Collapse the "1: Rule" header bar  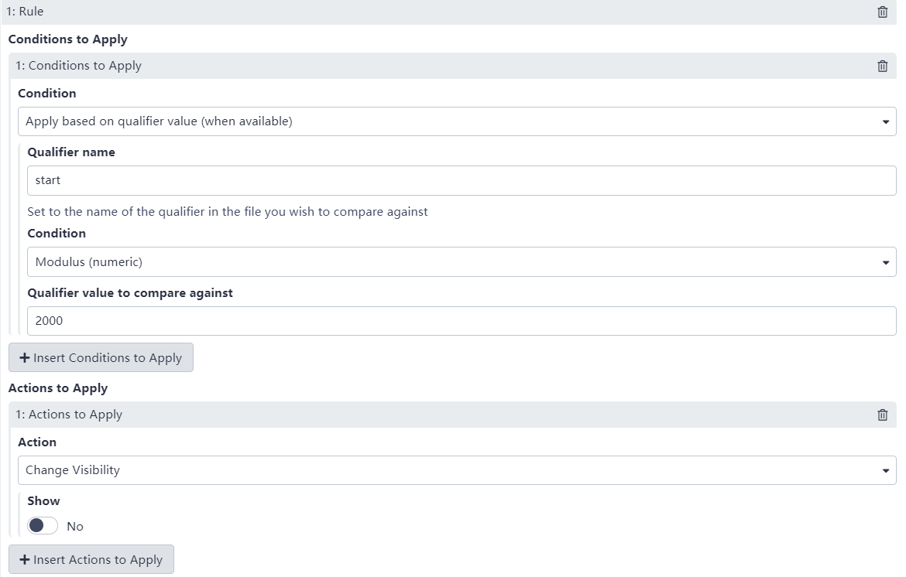click(387, 12)
